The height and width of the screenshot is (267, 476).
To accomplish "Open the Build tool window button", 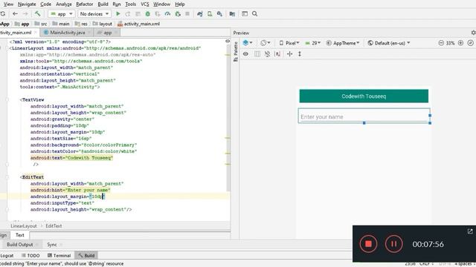I will click(86, 255).
